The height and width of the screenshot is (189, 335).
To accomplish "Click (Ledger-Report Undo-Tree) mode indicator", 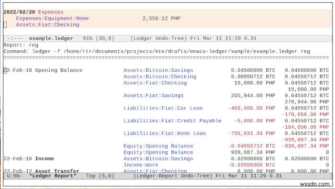I will coord(173,176).
